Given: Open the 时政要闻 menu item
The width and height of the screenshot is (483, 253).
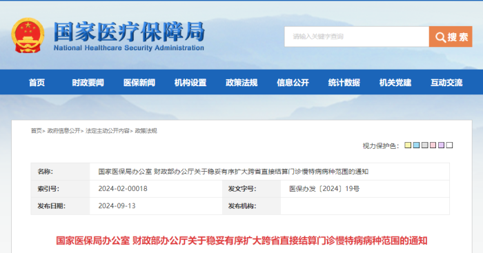Looking at the screenshot, I should 88,83.
